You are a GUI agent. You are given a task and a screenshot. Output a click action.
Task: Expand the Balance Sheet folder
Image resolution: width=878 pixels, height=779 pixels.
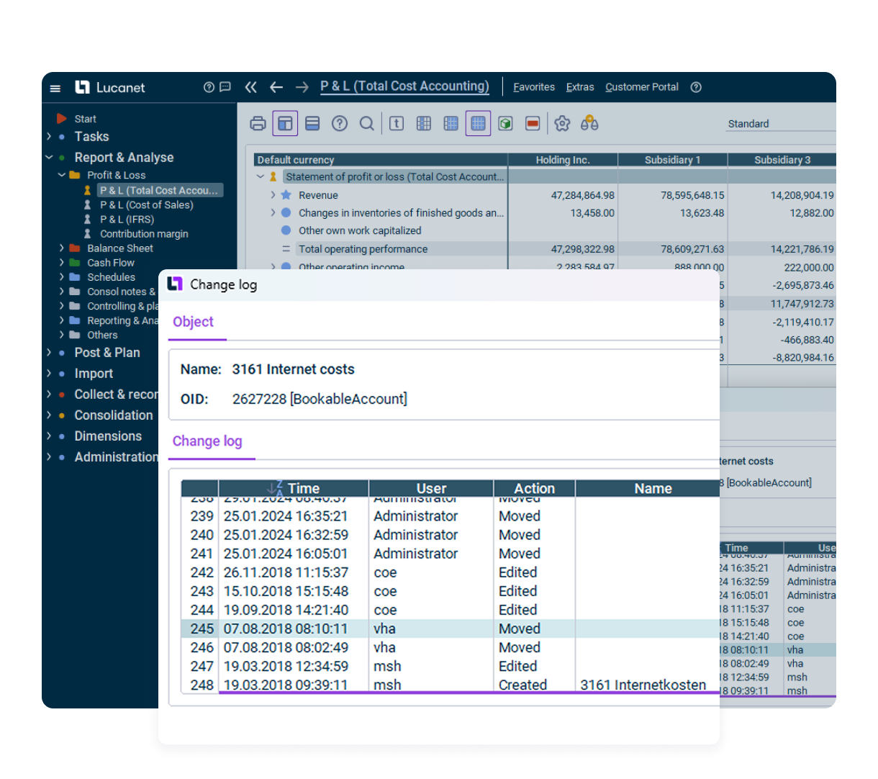(62, 248)
